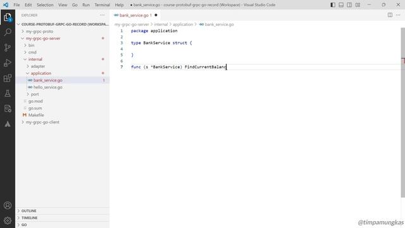
Task: Click line 7 func FindCurrentBalanc text
Action: tap(178, 67)
